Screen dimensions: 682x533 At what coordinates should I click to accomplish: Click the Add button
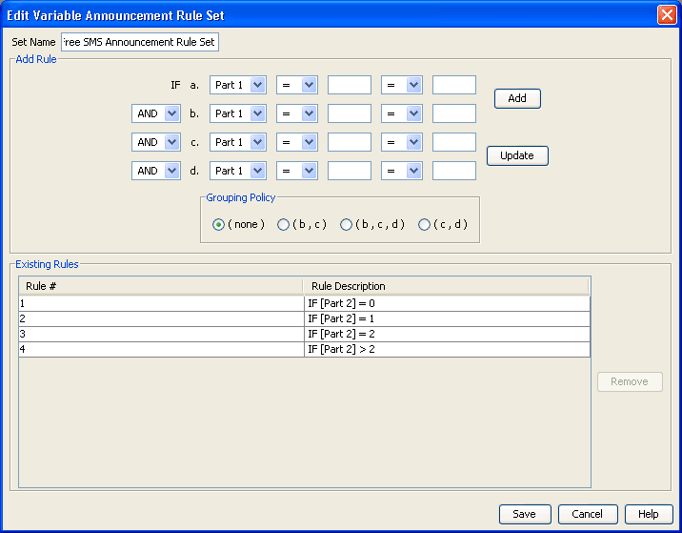pos(517,98)
